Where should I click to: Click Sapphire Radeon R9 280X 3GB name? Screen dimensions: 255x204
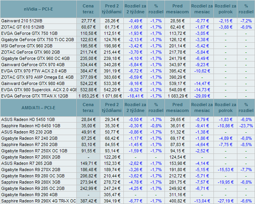click(31, 182)
